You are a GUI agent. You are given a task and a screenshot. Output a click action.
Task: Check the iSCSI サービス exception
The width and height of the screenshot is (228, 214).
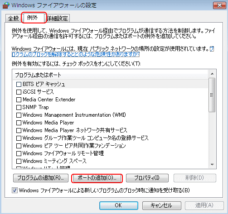coord(19,92)
